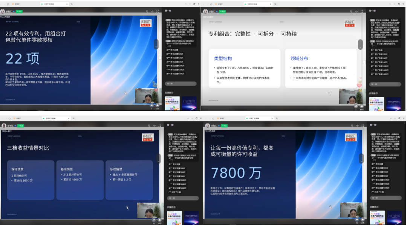Focus the chat input in the 专利组合 slide window
The width and height of the screenshot is (407, 225).
(x=385, y=84)
